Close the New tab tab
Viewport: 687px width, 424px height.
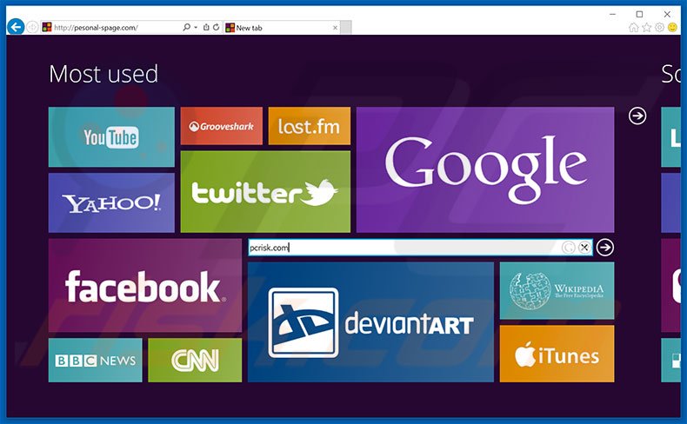pos(335,28)
